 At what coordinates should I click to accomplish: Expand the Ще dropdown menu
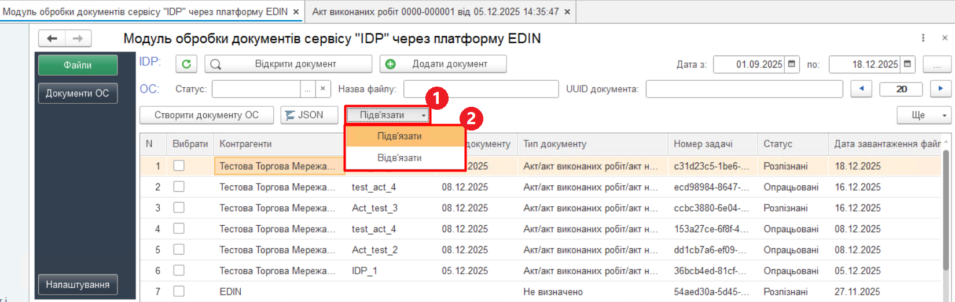pos(924,115)
